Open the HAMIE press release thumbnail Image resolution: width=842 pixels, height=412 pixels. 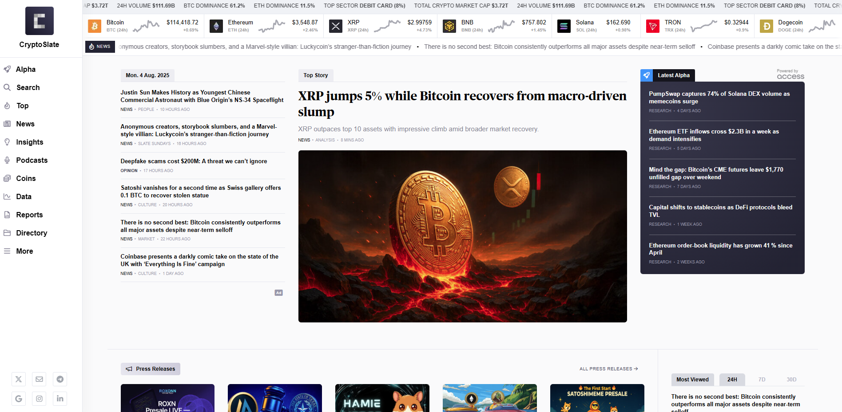[x=382, y=398]
